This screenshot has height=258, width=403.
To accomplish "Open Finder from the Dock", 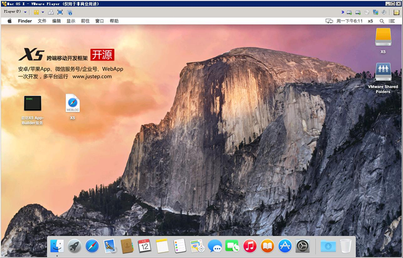I will click(x=57, y=246).
